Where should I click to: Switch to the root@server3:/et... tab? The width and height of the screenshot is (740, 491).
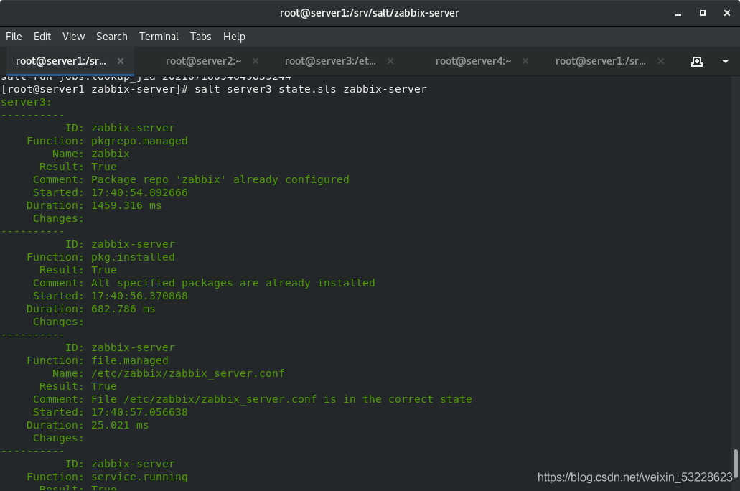point(330,61)
